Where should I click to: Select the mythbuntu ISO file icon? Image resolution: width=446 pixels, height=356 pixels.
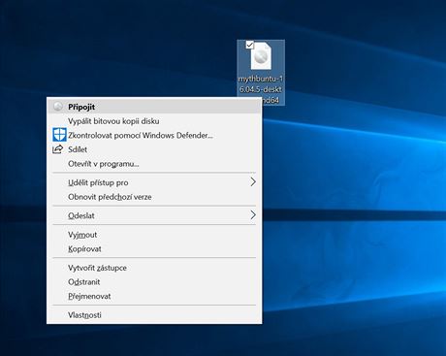[x=261, y=55]
